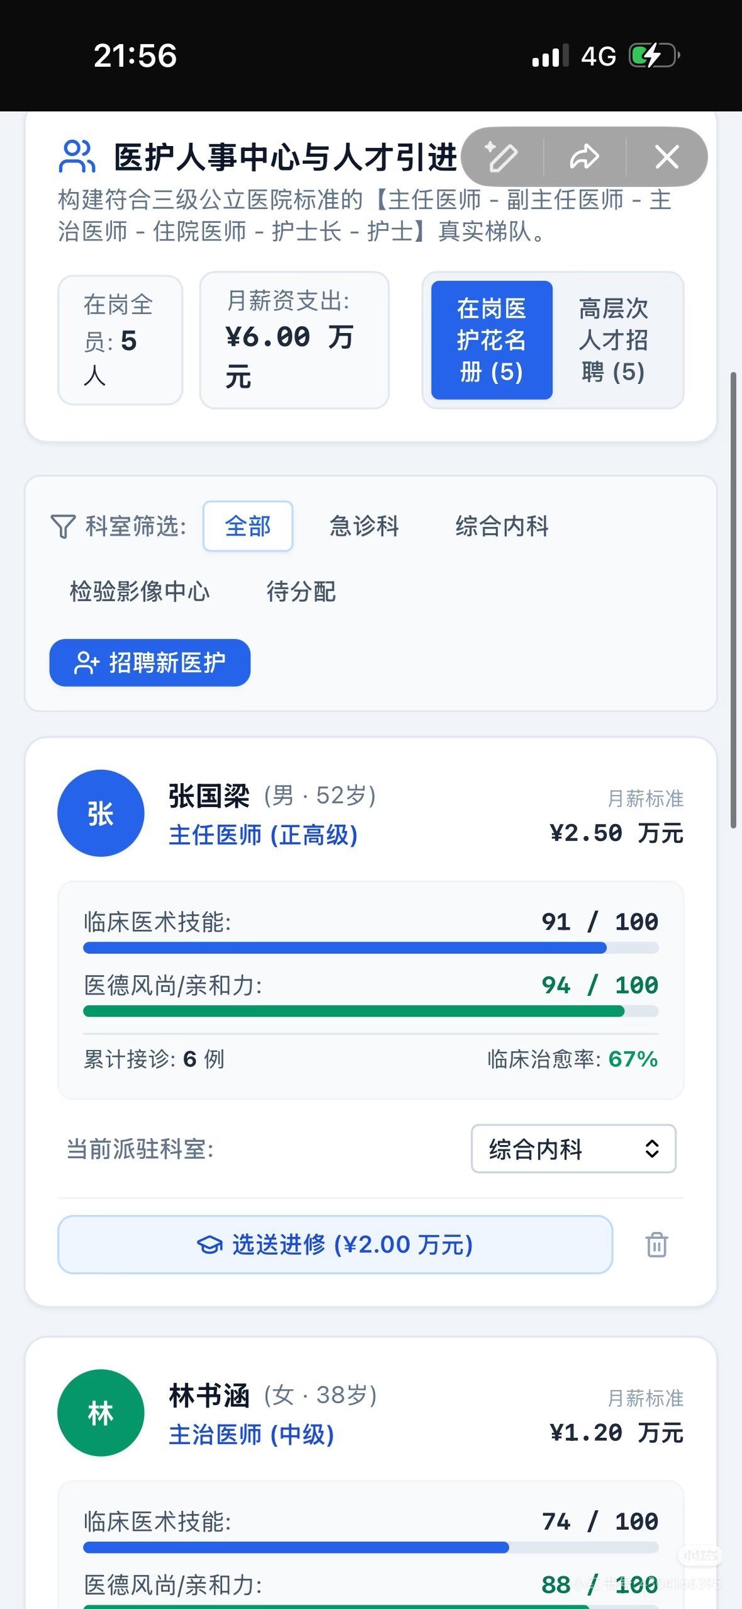
Task: Select the 全部 department filter
Action: (x=248, y=526)
